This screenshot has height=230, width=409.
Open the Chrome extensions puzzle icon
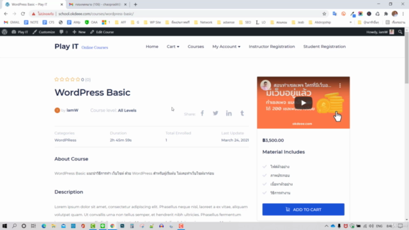click(x=386, y=14)
